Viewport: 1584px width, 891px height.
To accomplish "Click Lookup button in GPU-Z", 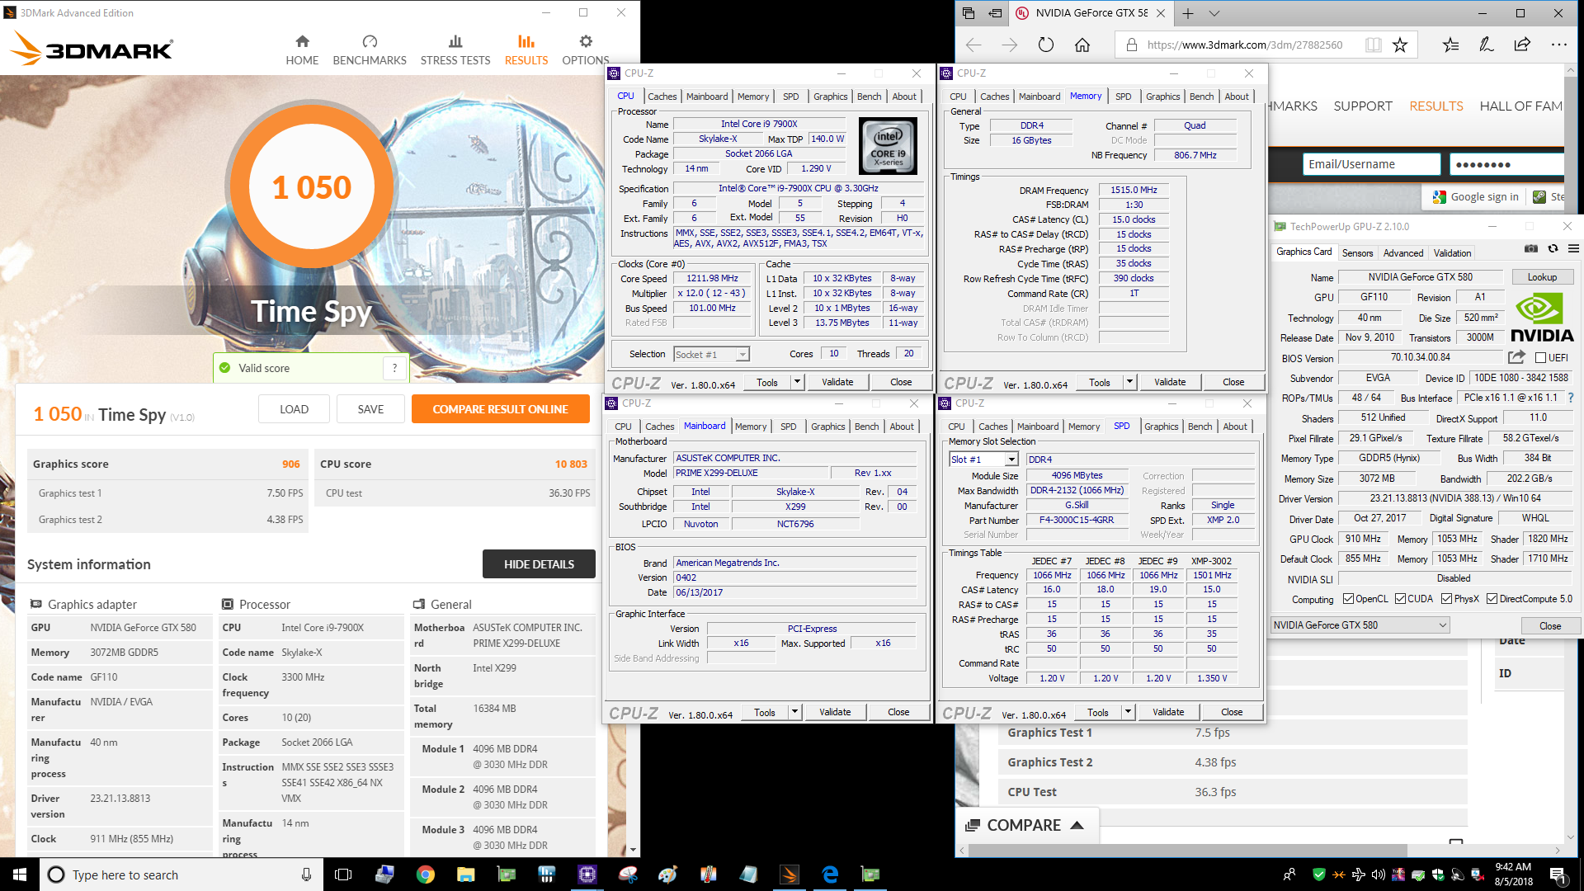I will [1542, 277].
